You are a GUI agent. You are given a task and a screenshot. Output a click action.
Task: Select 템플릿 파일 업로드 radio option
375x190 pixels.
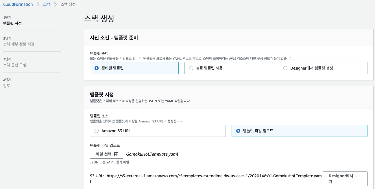coord(300,131)
